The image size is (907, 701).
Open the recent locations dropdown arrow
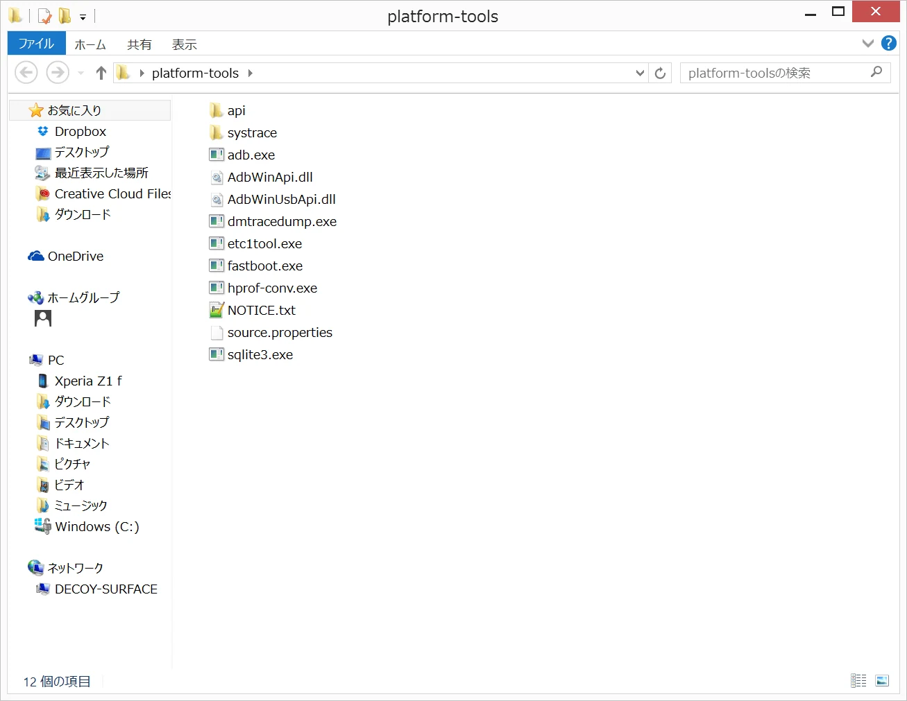(80, 73)
